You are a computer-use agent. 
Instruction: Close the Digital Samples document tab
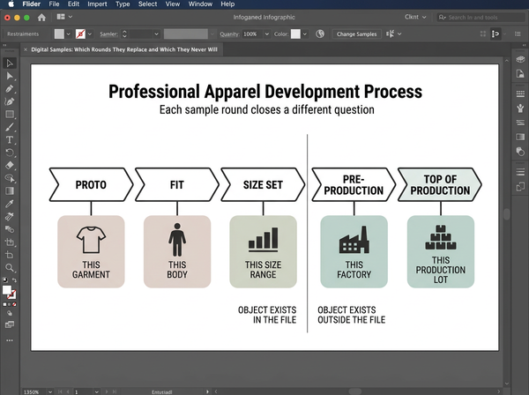26,49
